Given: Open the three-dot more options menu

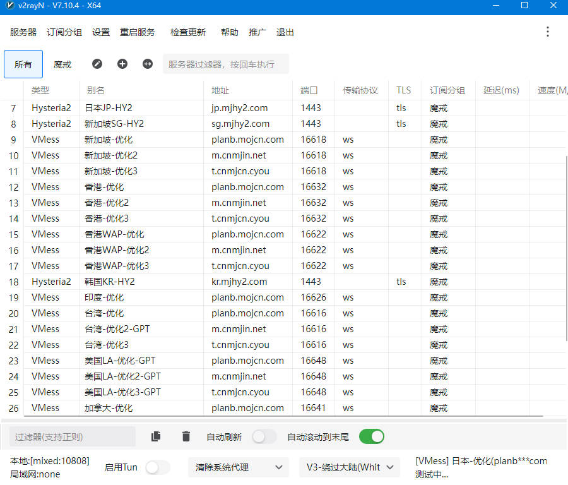Looking at the screenshot, I should pos(547,32).
